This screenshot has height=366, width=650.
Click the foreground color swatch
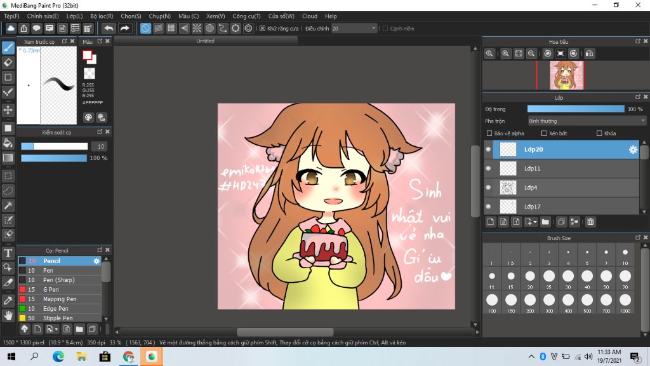(87, 55)
